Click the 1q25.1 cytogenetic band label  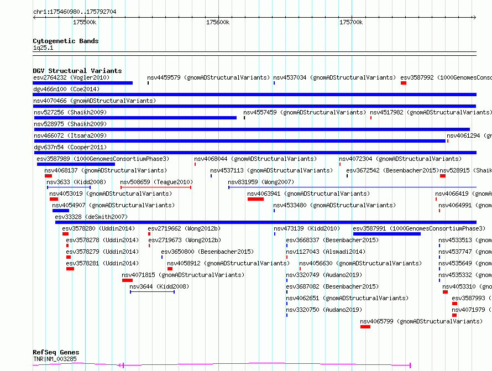click(43, 48)
